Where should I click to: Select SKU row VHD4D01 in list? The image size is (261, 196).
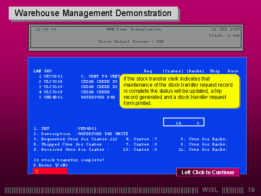point(53,97)
